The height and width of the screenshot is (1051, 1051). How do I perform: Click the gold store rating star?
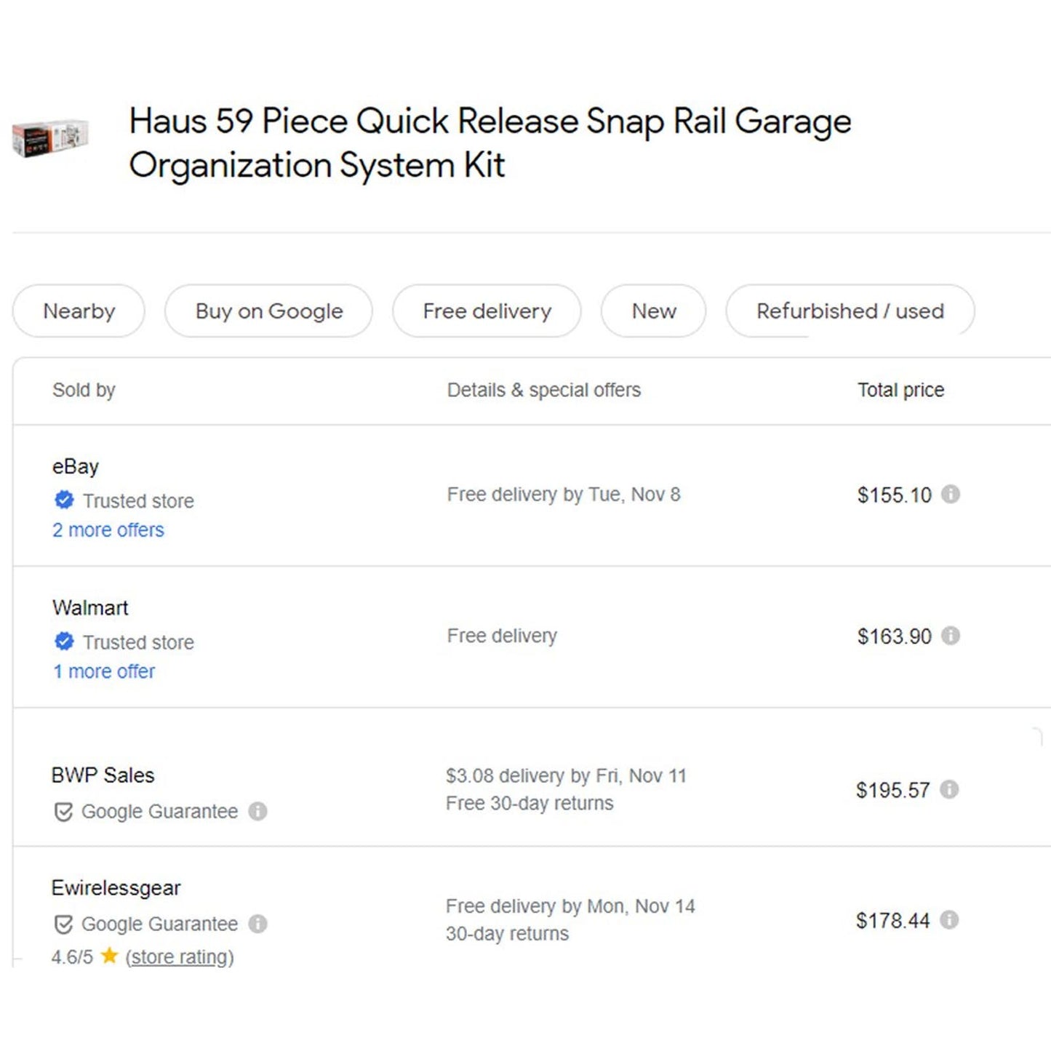pyautogui.click(x=109, y=955)
